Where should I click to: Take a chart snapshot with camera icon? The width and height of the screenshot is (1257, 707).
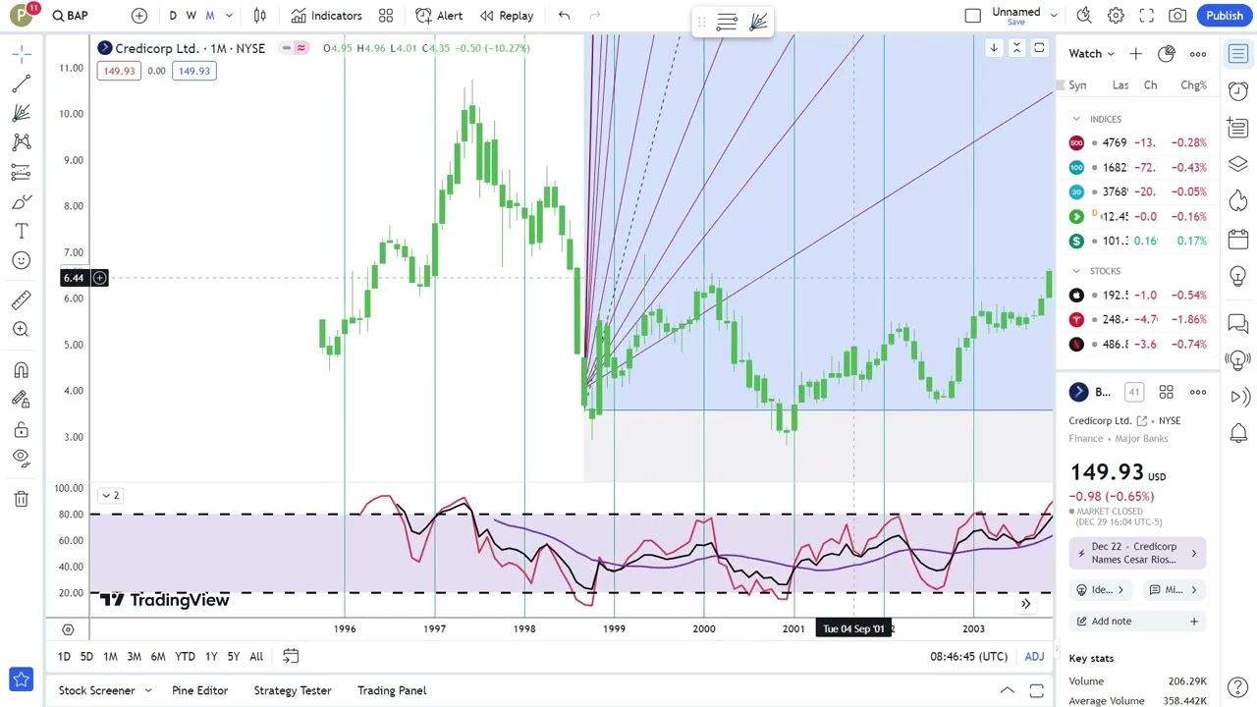coord(1177,16)
